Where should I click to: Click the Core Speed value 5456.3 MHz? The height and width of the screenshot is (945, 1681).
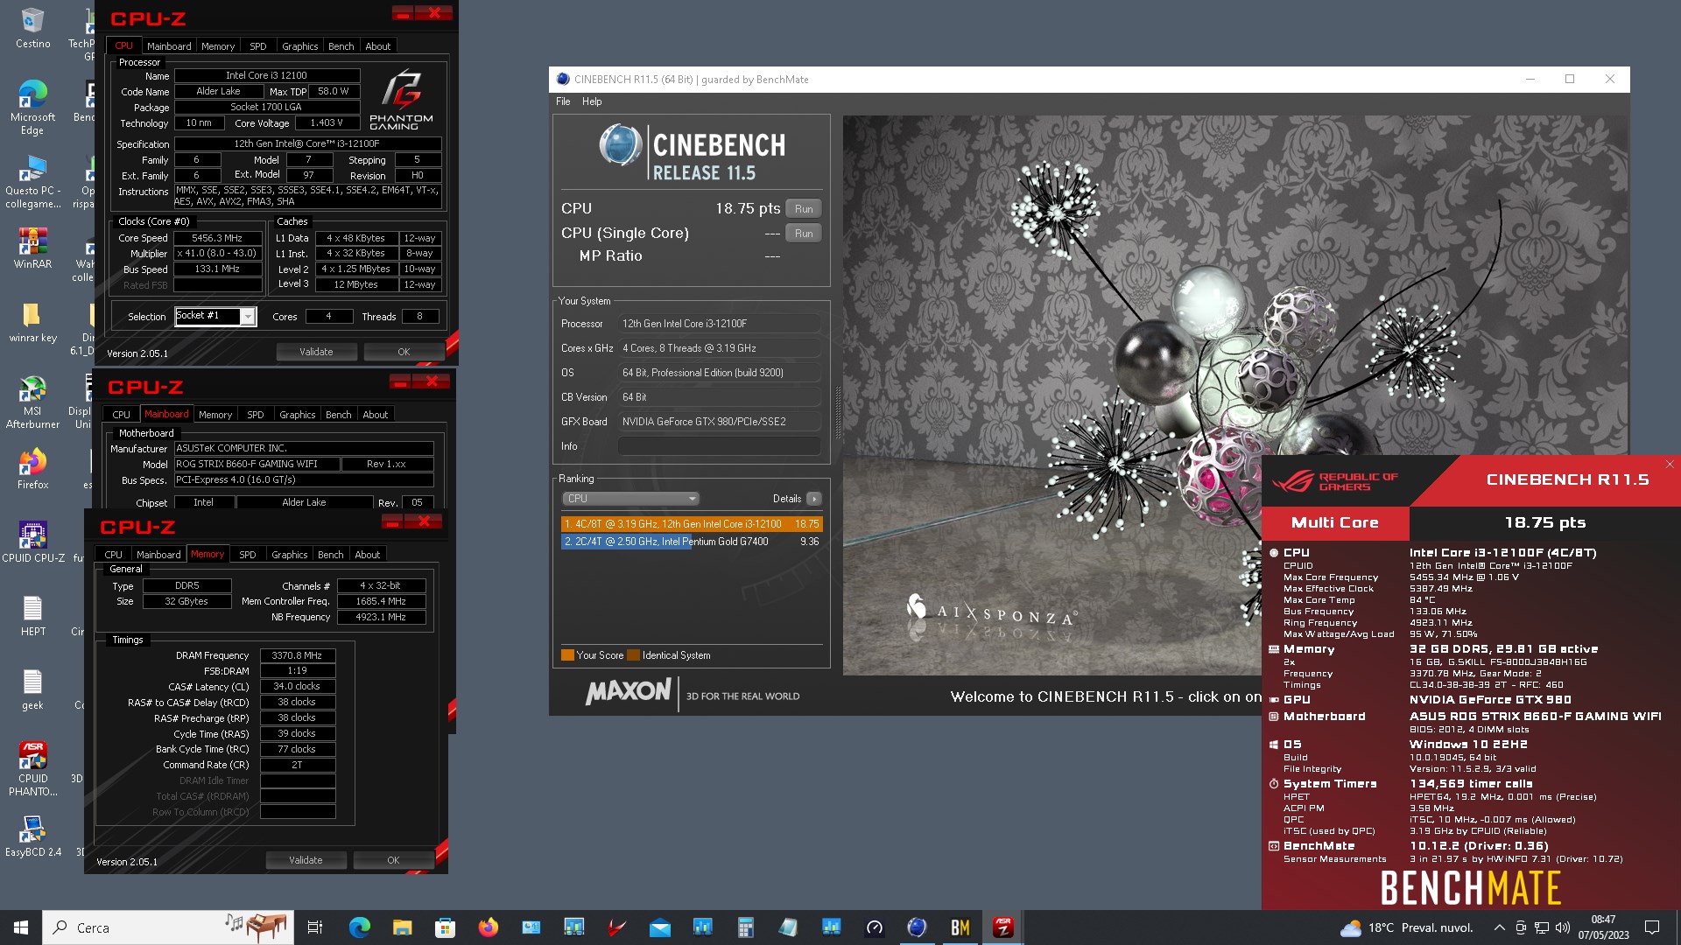pyautogui.click(x=217, y=238)
